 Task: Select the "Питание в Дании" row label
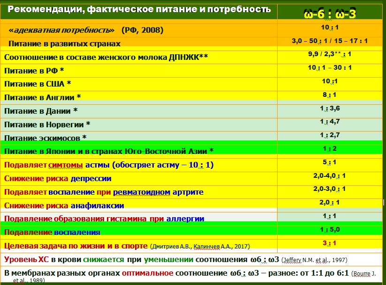pos(40,111)
